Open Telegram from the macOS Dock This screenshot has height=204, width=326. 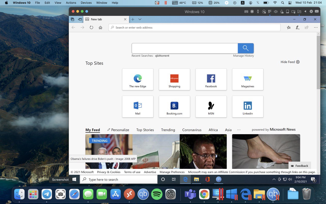point(47,195)
